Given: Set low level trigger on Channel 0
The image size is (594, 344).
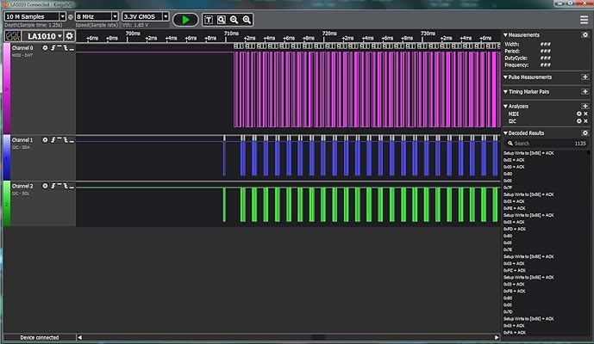Looking at the screenshot, I should pos(71,47).
